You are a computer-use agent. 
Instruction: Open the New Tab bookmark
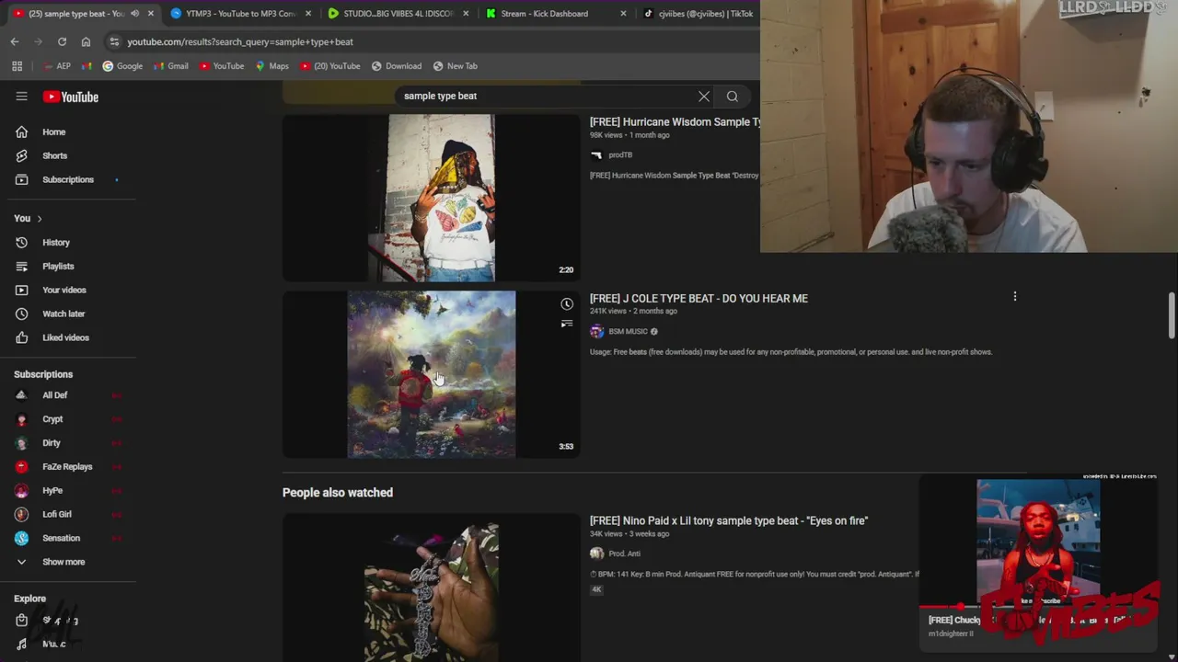pos(456,66)
